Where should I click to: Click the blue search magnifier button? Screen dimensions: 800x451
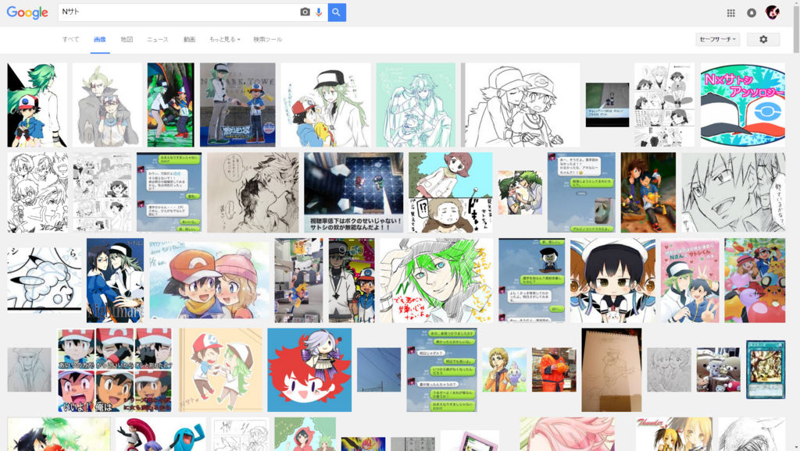[x=337, y=12]
